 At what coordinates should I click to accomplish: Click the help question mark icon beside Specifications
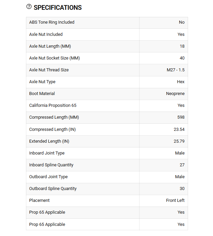(x=29, y=7)
